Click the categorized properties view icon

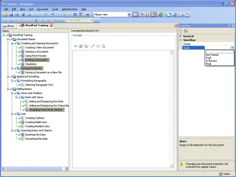pyautogui.click(x=181, y=31)
